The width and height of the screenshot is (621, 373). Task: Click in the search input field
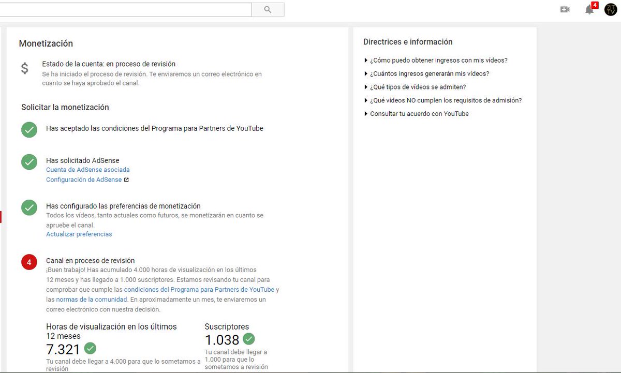coord(126,9)
